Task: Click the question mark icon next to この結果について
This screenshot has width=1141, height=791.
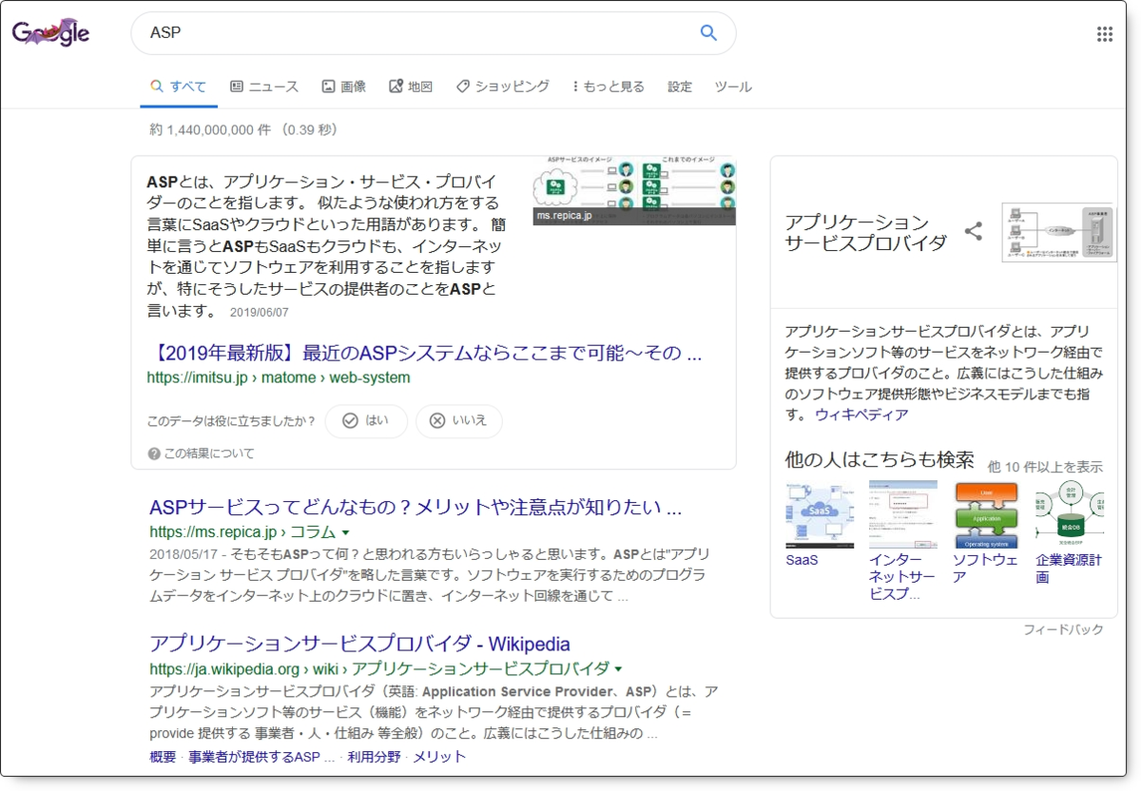Action: point(152,453)
